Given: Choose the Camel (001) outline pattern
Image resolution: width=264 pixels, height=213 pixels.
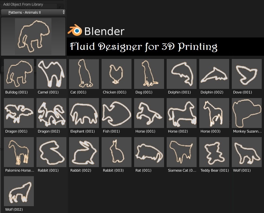Looking at the screenshot, I should tap(51, 74).
